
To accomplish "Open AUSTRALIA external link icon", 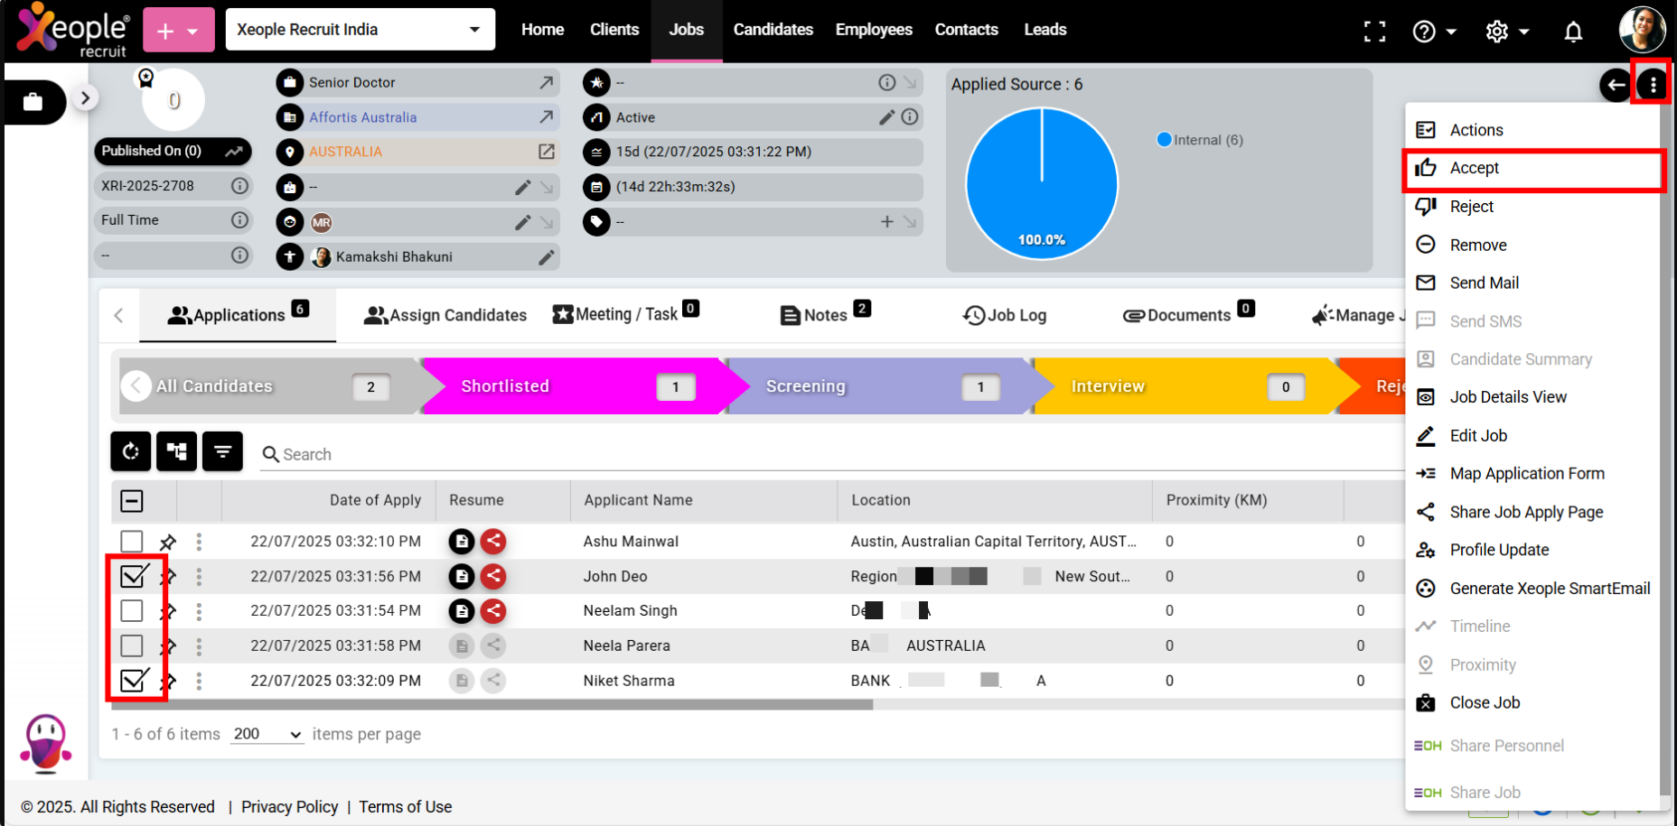I will (x=546, y=152).
